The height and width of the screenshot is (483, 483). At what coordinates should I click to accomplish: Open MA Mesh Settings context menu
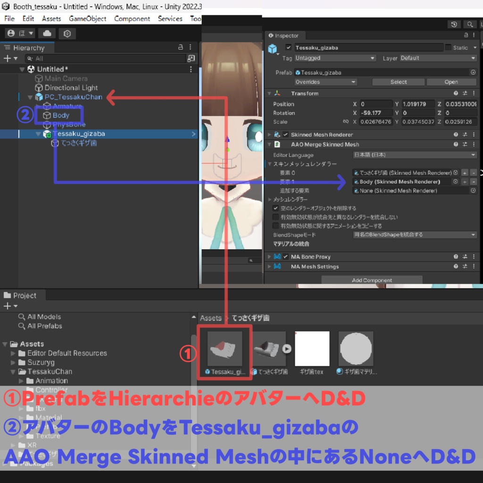click(474, 266)
